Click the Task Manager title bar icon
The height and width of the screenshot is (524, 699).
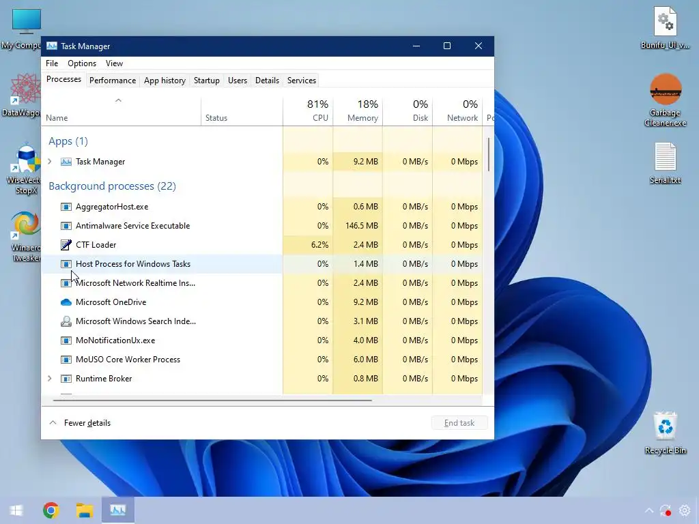tap(52, 46)
